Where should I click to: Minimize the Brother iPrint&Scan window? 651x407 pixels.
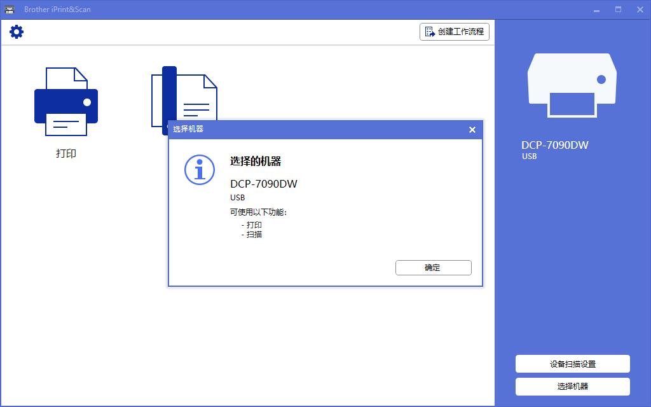tap(596, 10)
